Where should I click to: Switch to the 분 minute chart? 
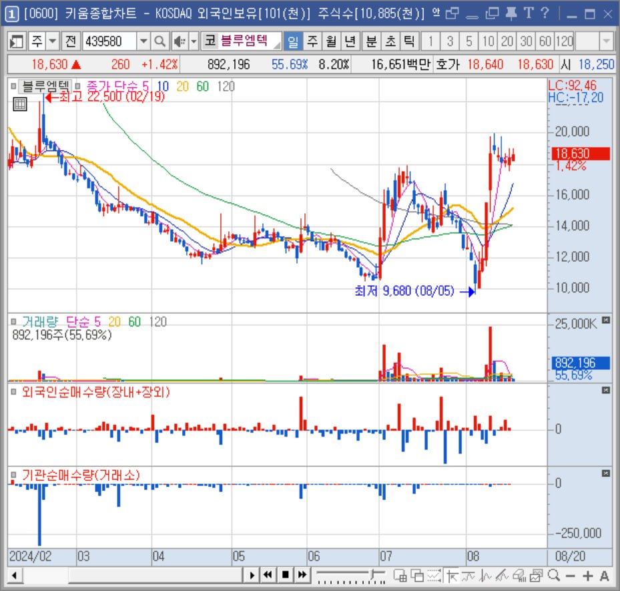(371, 41)
